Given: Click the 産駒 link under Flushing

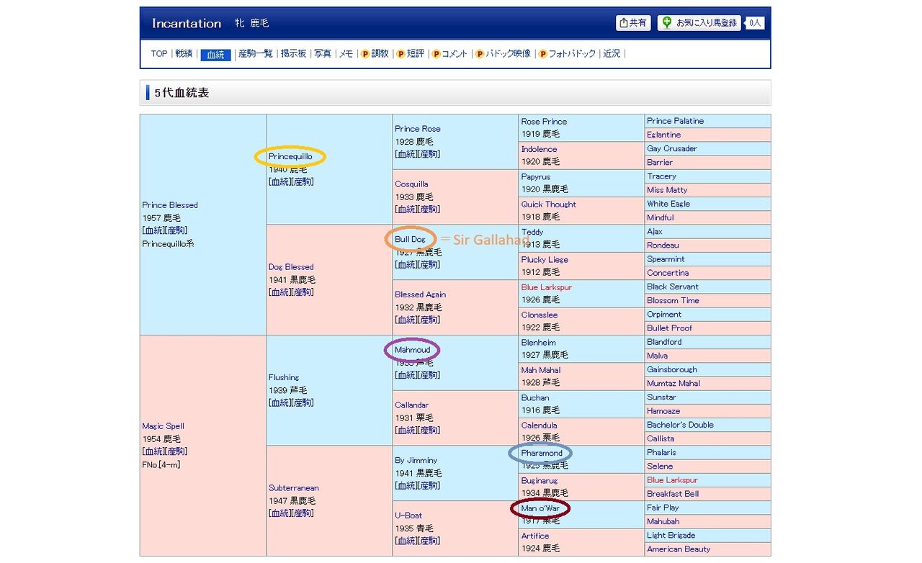Looking at the screenshot, I should (303, 402).
